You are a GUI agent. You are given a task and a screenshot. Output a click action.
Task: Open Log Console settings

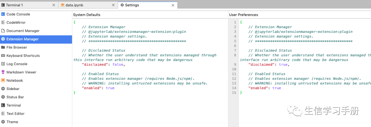pyautogui.click(x=36, y=64)
